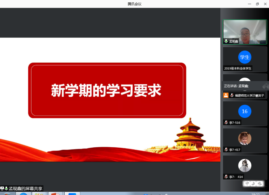Click the muted mic icon for 李7-516
Viewport: 269px width, 195px height.
[x=226, y=123]
